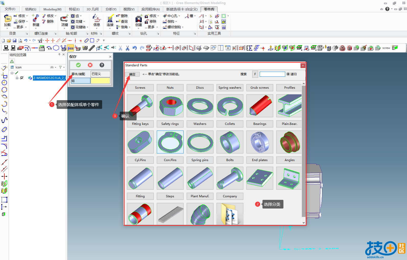Screen dimensions: 407x260
Task: Switch to the 应用程序(A) tab
Action: pos(151,9)
